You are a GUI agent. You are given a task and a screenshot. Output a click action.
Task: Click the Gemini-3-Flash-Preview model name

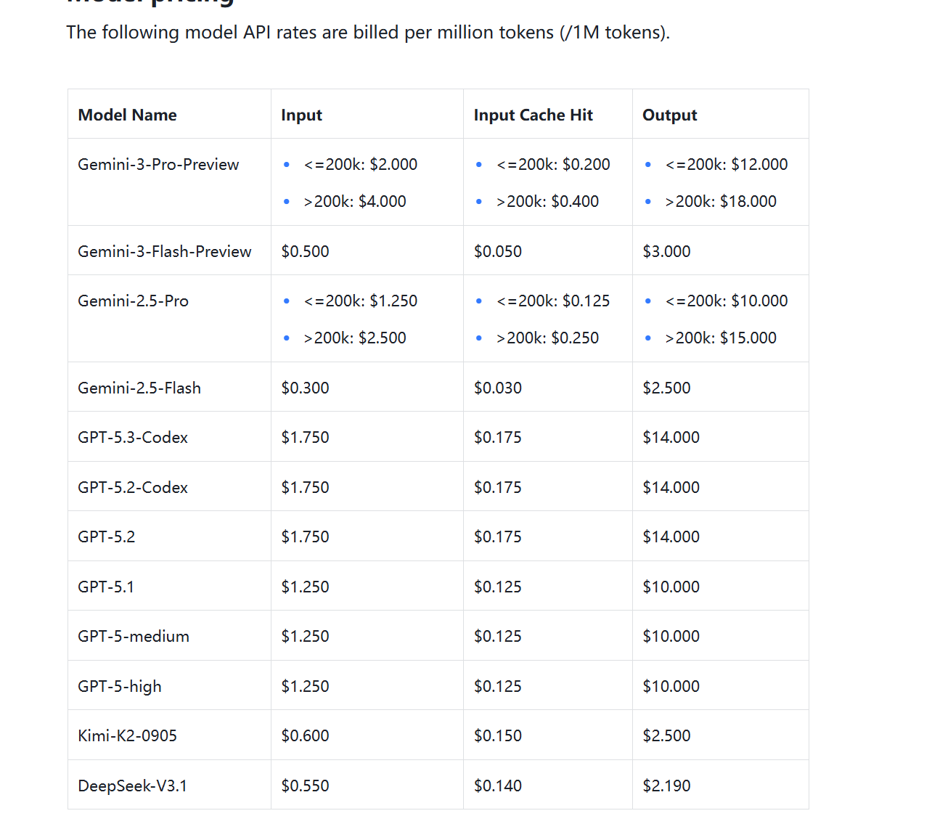click(164, 251)
